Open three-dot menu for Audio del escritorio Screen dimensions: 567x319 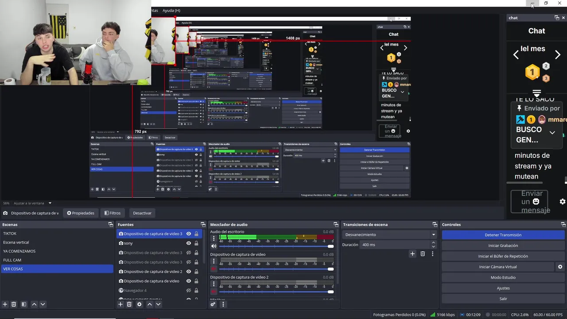tap(214, 238)
